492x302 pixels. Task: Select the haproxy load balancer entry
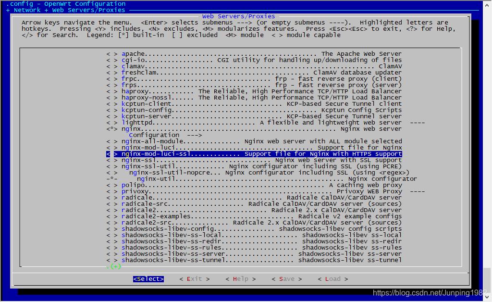(254, 91)
